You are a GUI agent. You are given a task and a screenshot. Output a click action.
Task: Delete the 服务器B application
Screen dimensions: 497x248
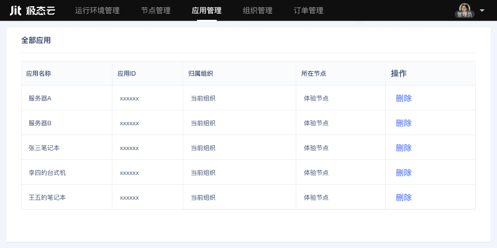coord(404,123)
